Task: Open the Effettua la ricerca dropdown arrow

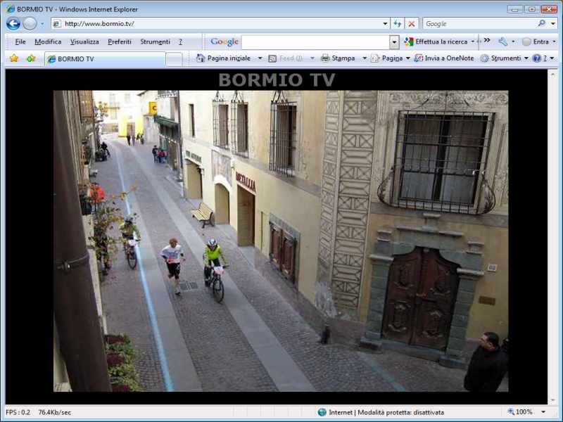Action: pyautogui.click(x=473, y=41)
